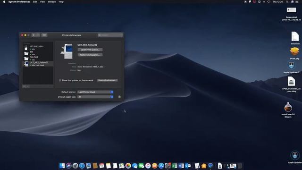Viewport: 302px width, 170px height.
Task: Open the View menu
Action: tap(42, 2)
